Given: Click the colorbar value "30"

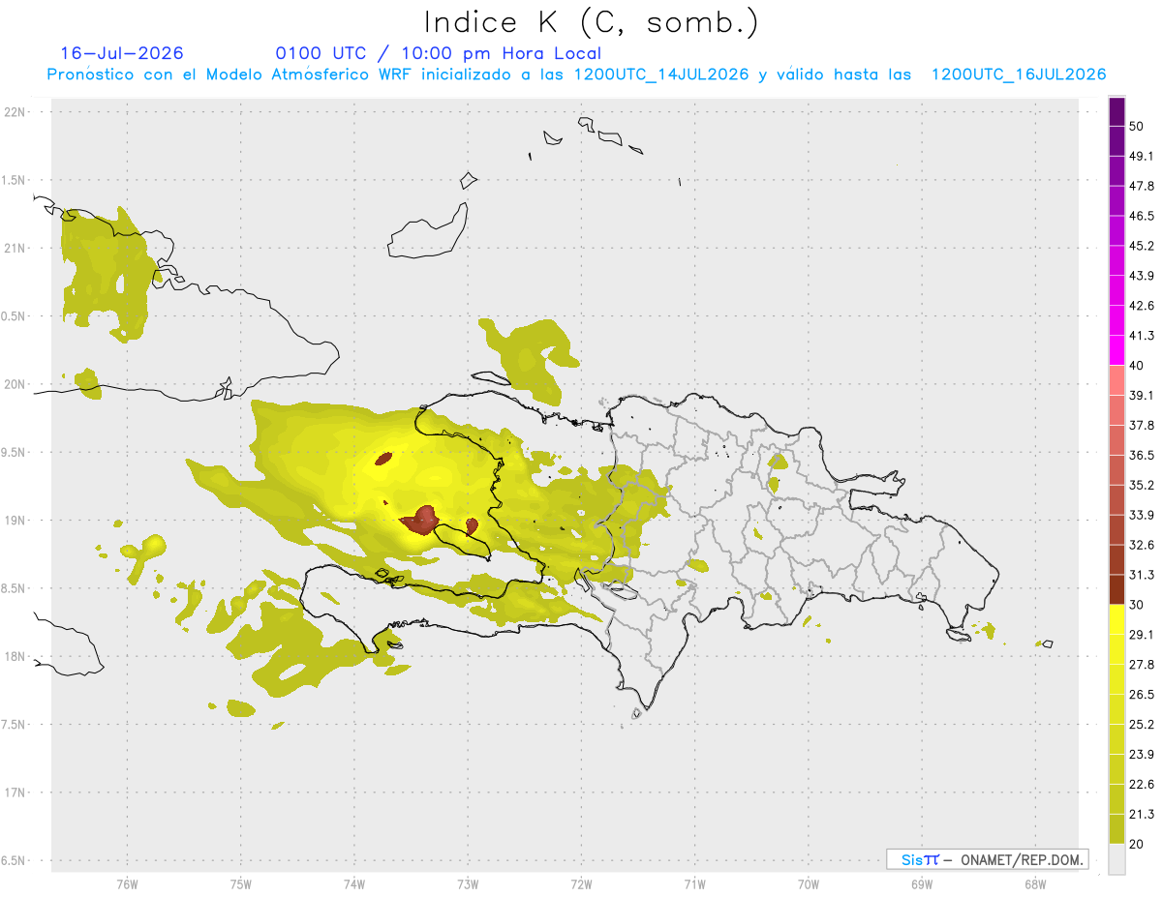Looking at the screenshot, I should pos(1137,605).
